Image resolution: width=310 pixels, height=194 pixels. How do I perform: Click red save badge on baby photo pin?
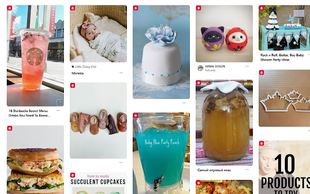coord(73,8)
